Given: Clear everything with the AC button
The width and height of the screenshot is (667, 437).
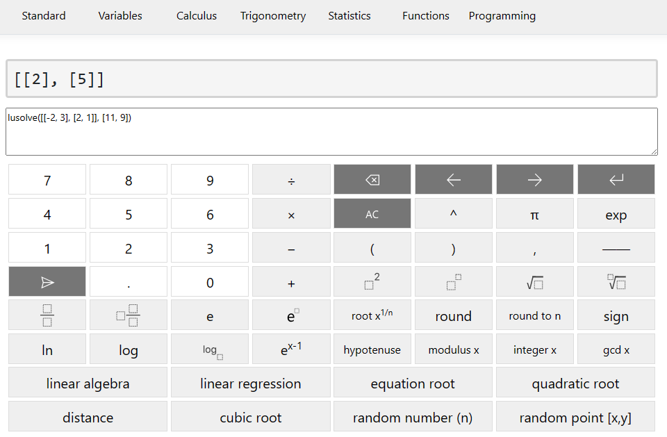Looking at the screenshot, I should pyautogui.click(x=372, y=214).
